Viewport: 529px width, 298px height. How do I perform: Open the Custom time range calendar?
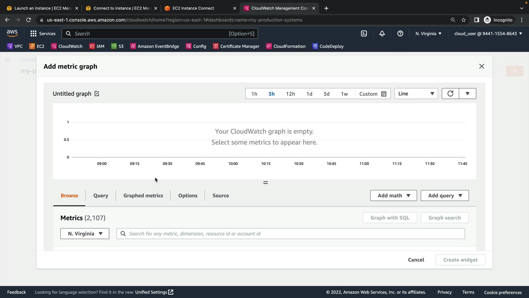pyautogui.click(x=373, y=94)
